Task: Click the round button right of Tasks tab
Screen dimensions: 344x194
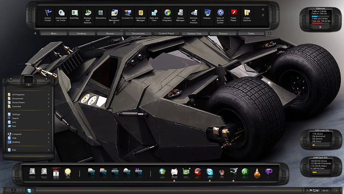Action: point(270,34)
